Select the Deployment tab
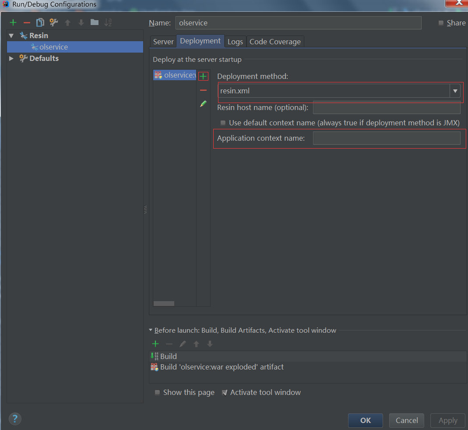The image size is (468, 430). (200, 41)
